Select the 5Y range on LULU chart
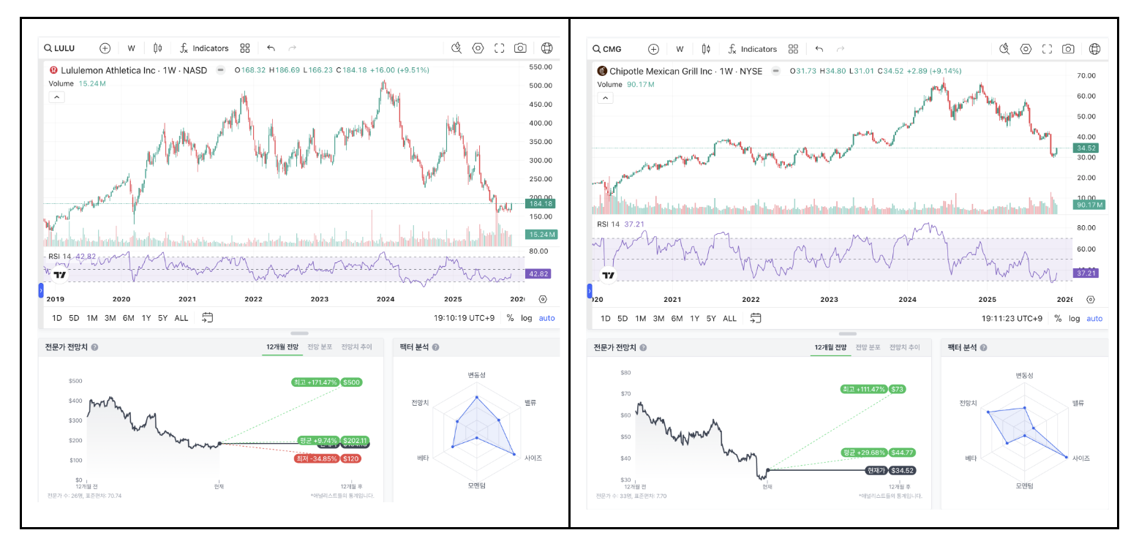The height and width of the screenshot is (541, 1128). pos(162,318)
